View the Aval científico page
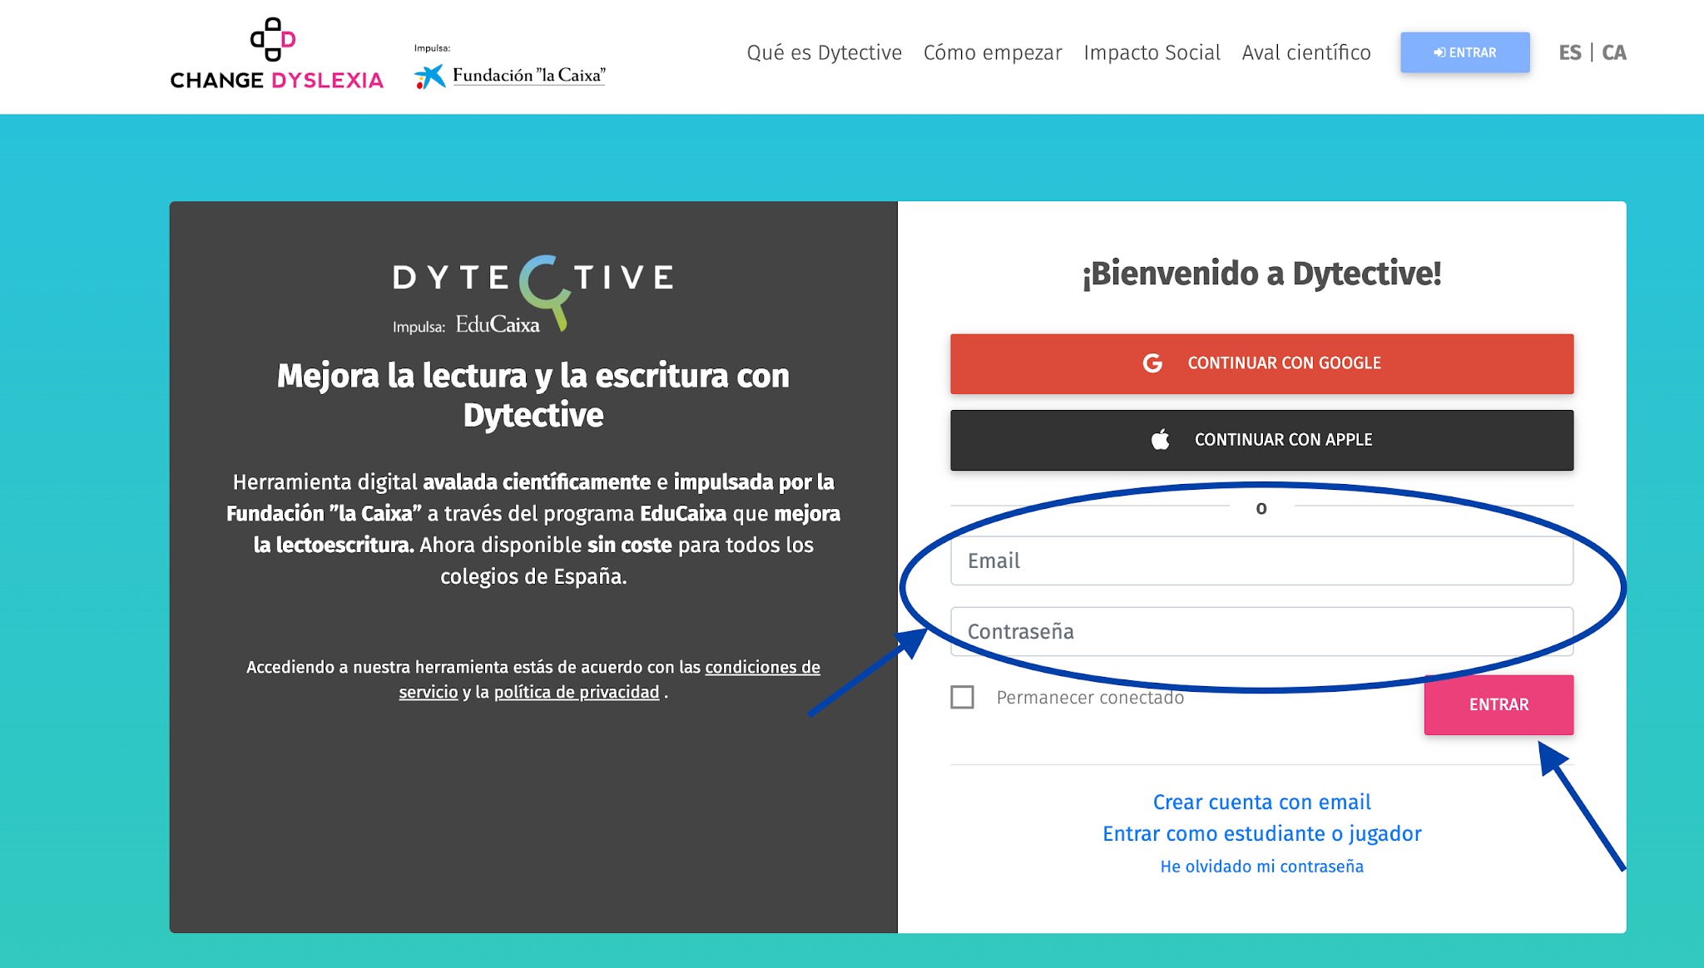 tap(1306, 52)
